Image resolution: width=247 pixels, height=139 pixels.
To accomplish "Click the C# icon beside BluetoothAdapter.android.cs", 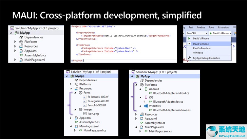I will click(x=150, y=93).
